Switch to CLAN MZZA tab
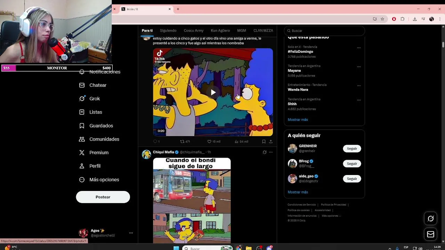This screenshot has width=445, height=250. (263, 31)
